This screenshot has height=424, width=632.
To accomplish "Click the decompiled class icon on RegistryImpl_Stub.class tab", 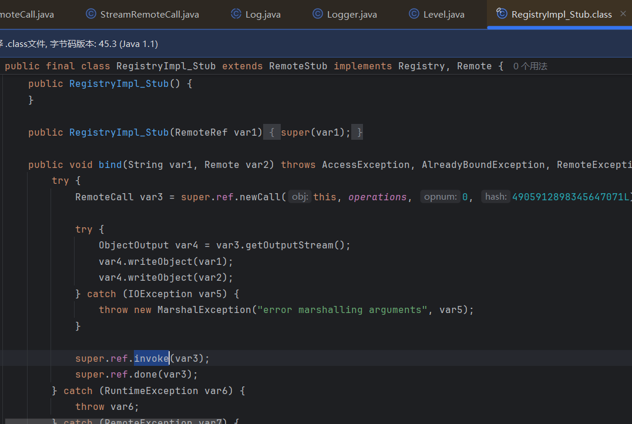I will (x=502, y=14).
